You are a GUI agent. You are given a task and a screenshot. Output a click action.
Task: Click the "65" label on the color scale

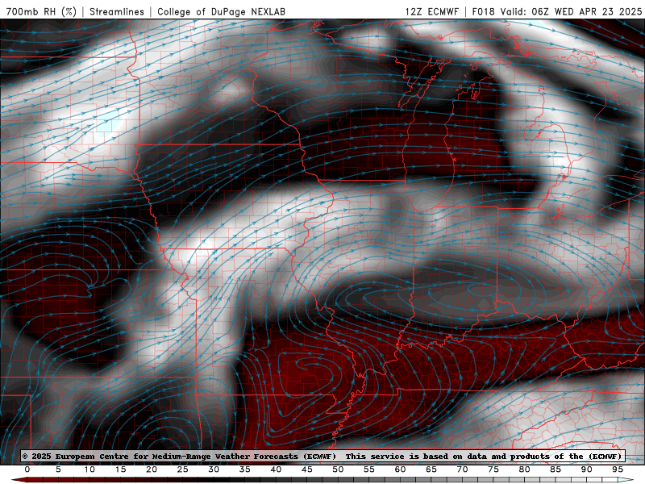[431, 469]
